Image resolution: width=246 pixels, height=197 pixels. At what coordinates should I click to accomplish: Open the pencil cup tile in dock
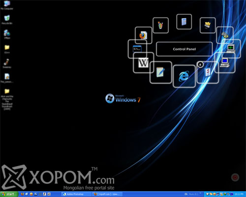160,25
